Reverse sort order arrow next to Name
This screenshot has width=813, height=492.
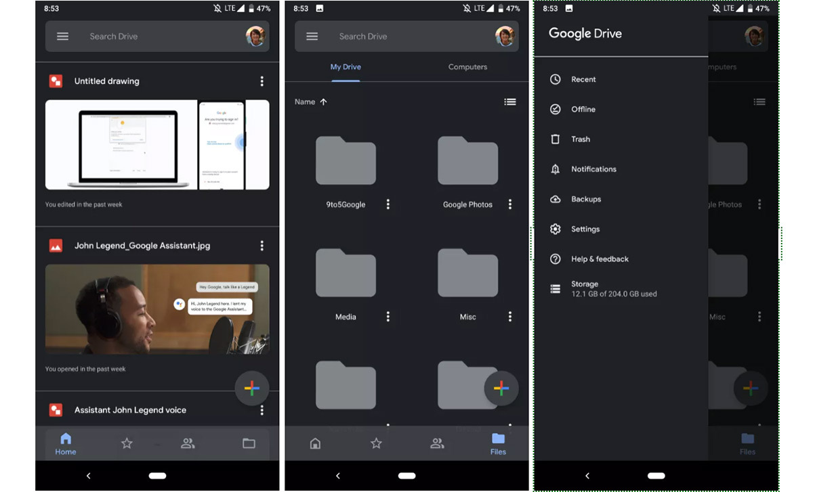coord(323,102)
